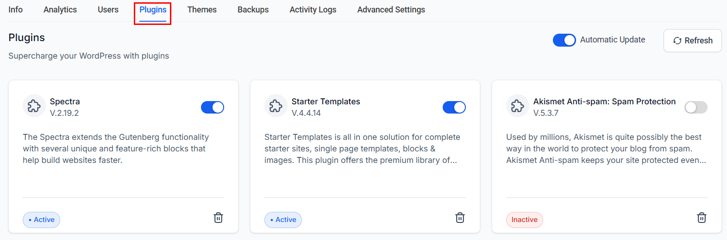This screenshot has height=240, width=727.
Task: Enable the Akismet Anti-spam toggle
Action: 696,108
